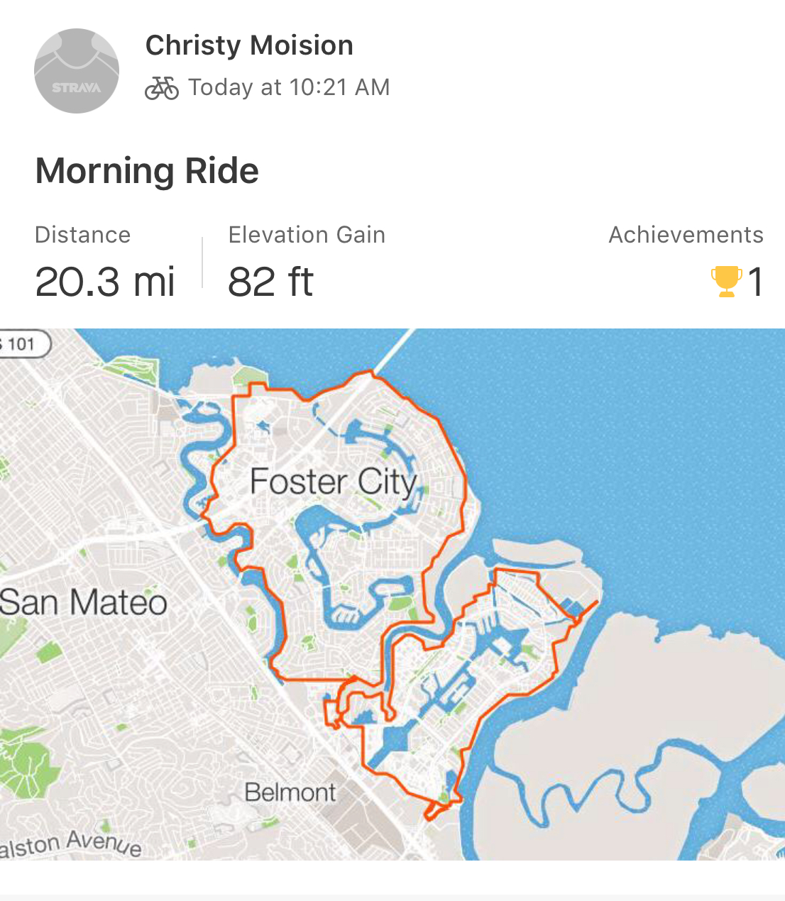Open the Morning Ride activity title
The width and height of the screenshot is (785, 901).
[147, 171]
